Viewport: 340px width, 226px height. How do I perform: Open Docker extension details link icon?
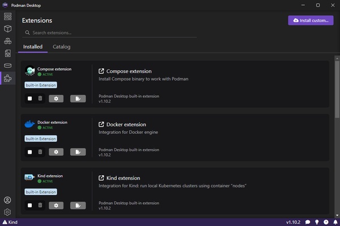click(x=101, y=124)
